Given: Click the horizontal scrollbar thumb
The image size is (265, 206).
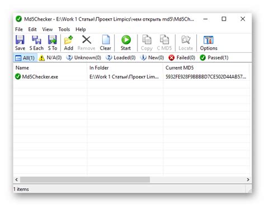Looking at the screenshot, I should (x=85, y=180).
